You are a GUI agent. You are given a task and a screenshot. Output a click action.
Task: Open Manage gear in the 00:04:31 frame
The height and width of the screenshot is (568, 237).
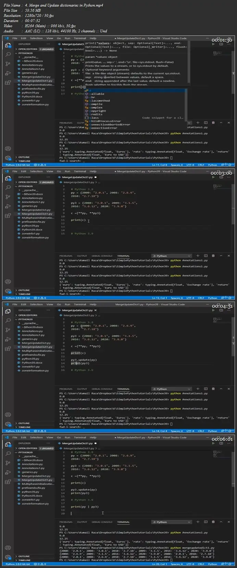(x=8, y=424)
